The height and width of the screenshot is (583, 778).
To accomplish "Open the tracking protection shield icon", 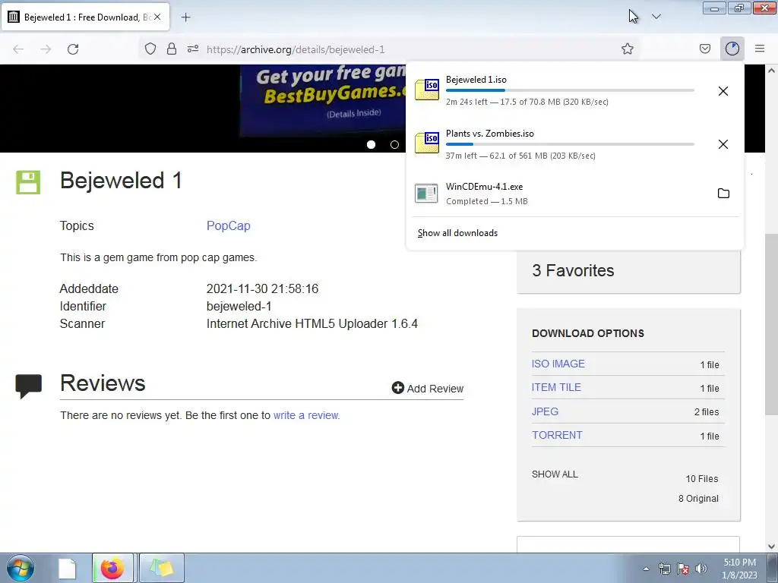I will (x=150, y=49).
